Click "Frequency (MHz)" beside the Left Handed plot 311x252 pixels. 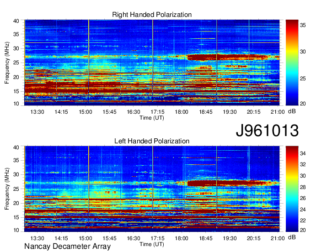click(x=7, y=189)
